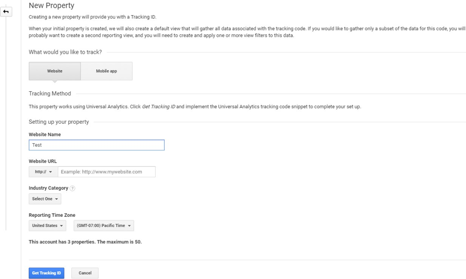Expand the Industry Category Select One dropdown
The image size is (466, 279).
point(45,199)
